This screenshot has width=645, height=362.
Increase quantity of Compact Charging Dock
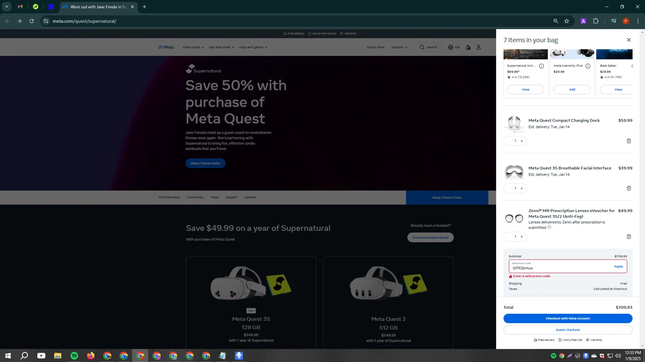tap(522, 141)
